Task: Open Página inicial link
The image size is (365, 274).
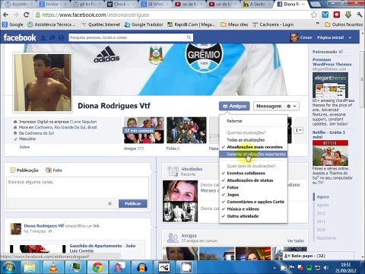Action: (x=330, y=37)
